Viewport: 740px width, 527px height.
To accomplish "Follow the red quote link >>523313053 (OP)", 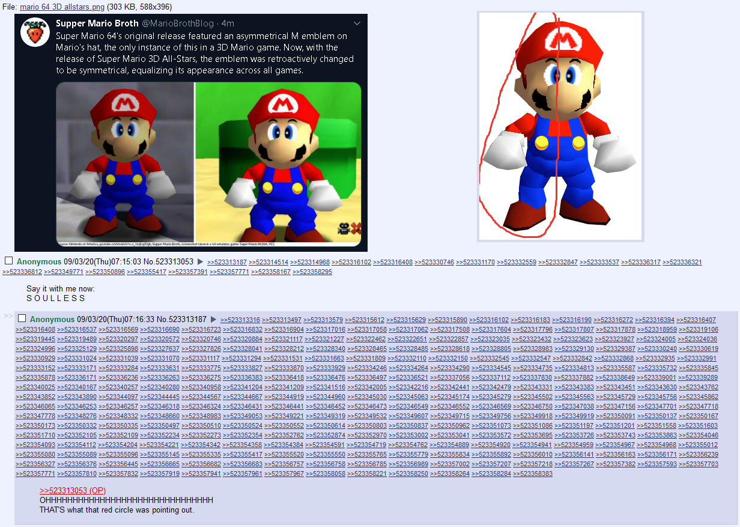I will 73,490.
